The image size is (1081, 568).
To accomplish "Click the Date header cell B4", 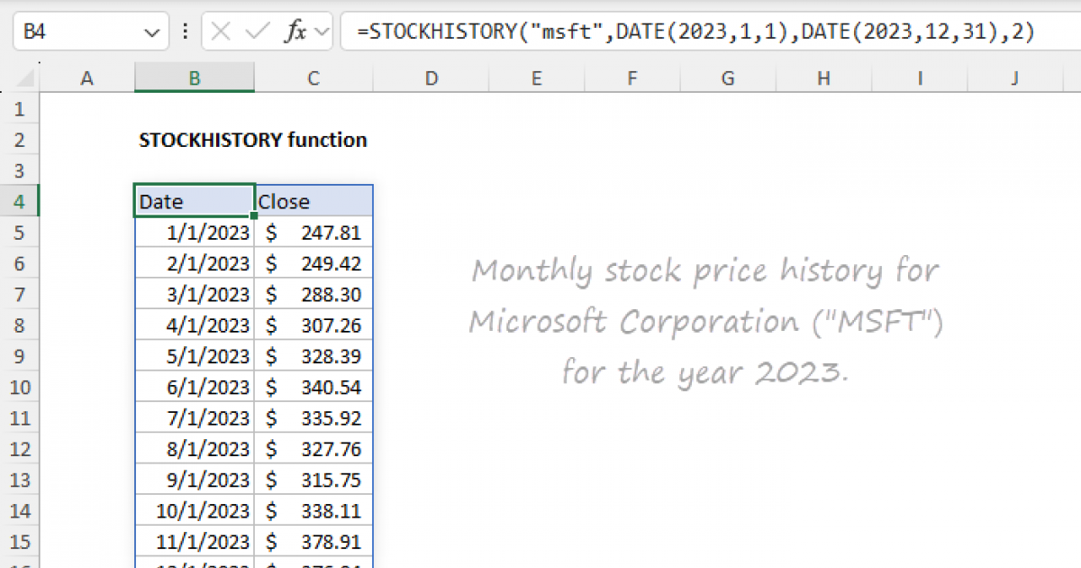I will click(195, 201).
